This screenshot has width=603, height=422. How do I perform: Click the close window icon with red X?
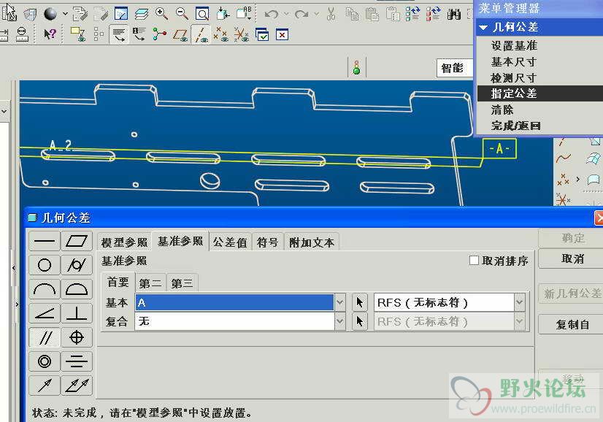pyautogui.click(x=282, y=34)
